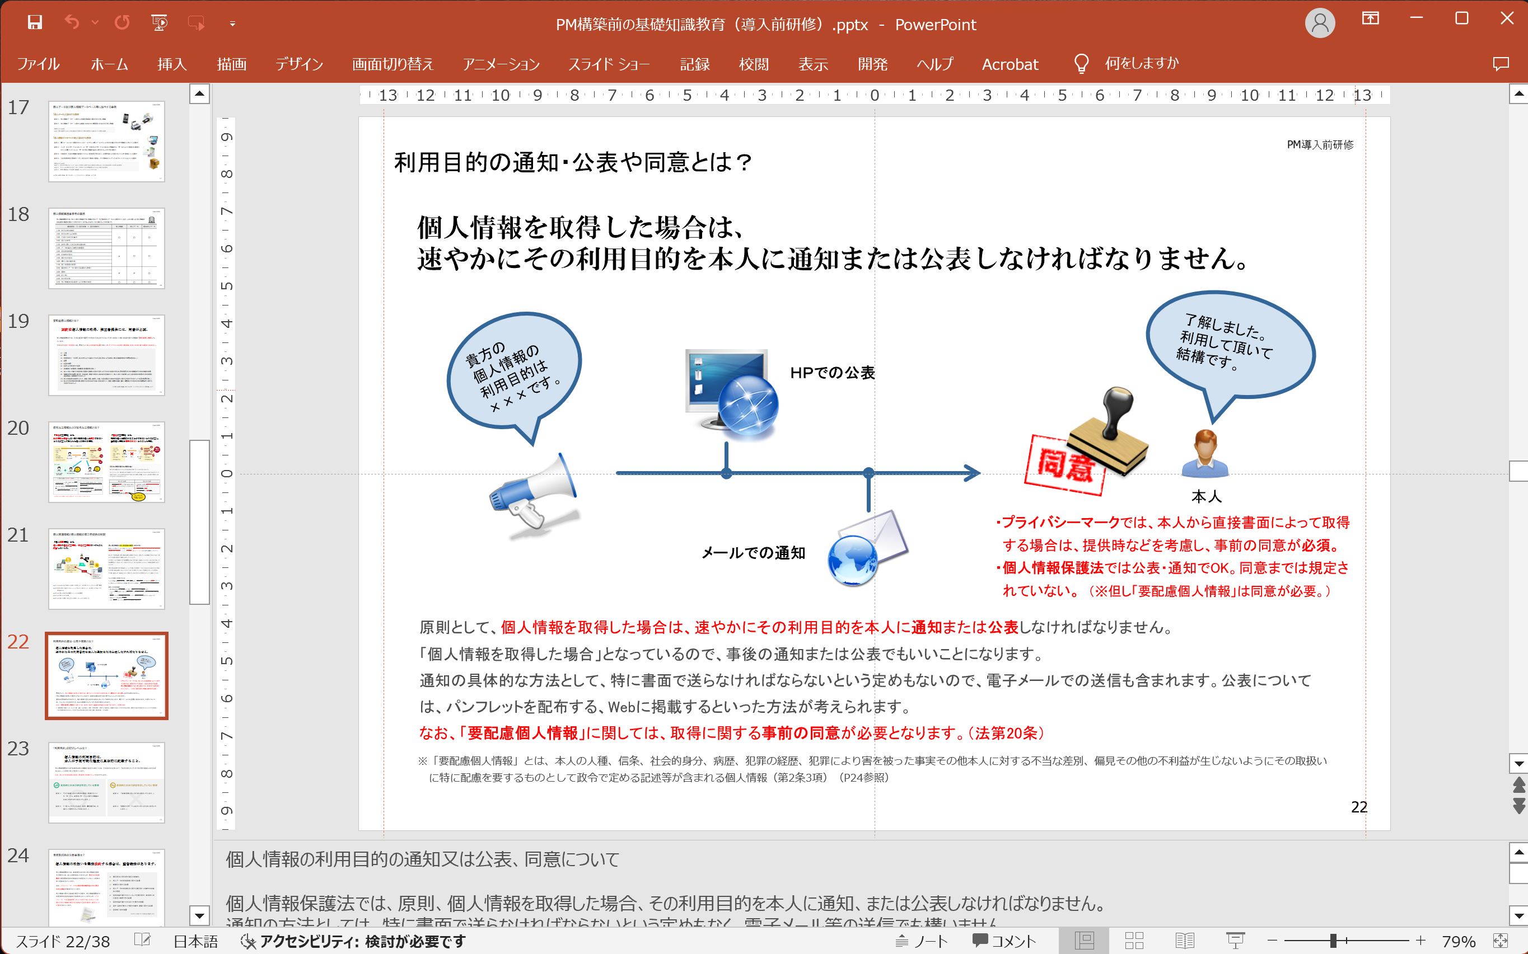Click the 何をしますか search field
This screenshot has width=1528, height=954.
pyautogui.click(x=1142, y=63)
